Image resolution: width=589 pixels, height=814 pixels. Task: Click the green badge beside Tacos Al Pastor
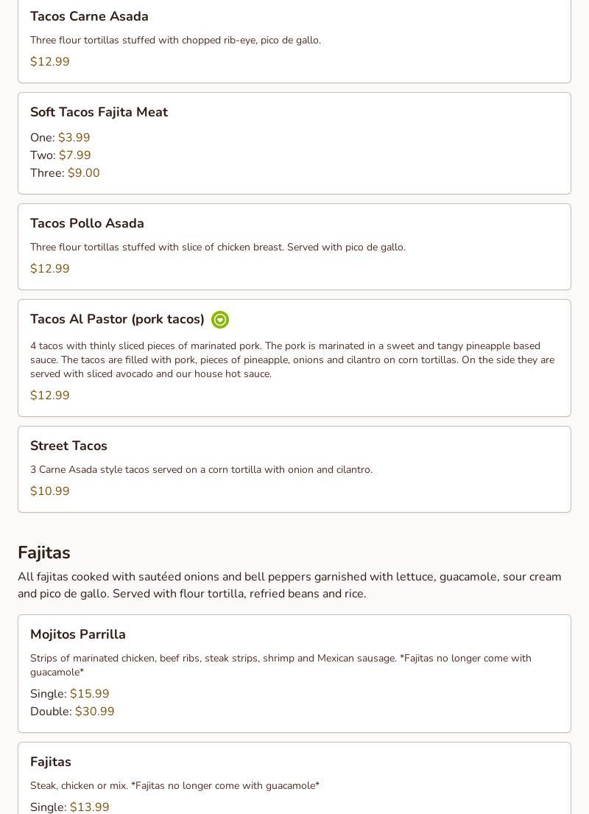click(219, 320)
